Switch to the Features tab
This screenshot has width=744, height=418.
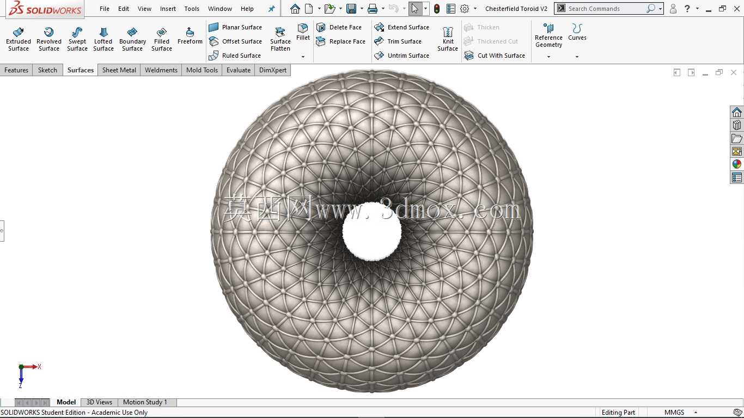click(16, 70)
